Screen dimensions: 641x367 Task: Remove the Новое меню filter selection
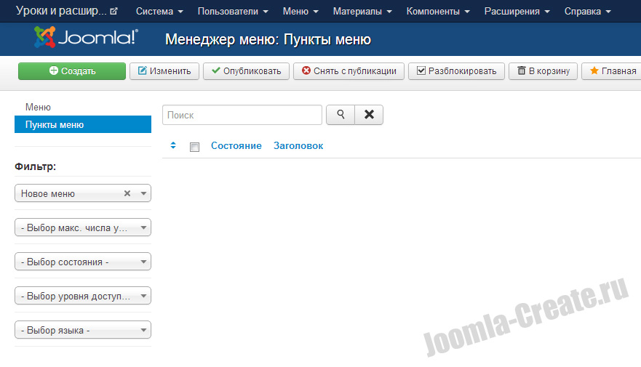[x=127, y=194]
